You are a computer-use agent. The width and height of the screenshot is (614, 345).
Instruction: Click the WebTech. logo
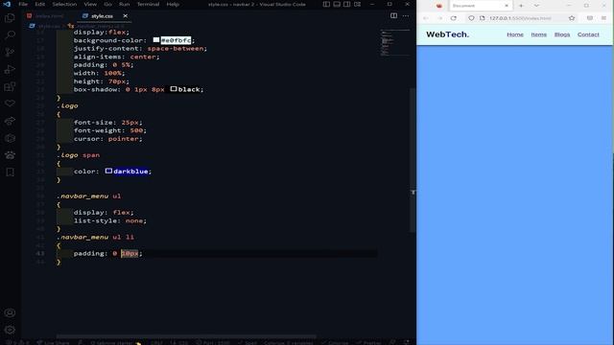(447, 34)
